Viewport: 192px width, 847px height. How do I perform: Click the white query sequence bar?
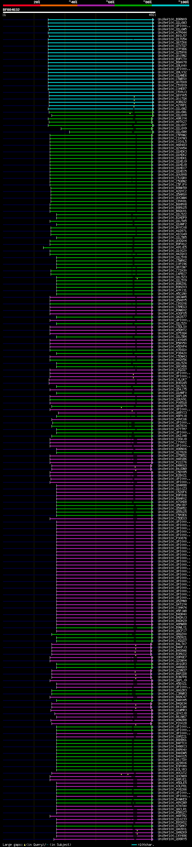(x=79, y=12)
